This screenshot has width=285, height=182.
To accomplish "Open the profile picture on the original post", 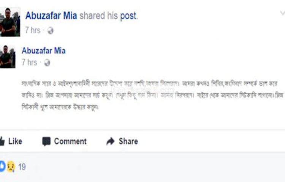I will click(x=8, y=56).
